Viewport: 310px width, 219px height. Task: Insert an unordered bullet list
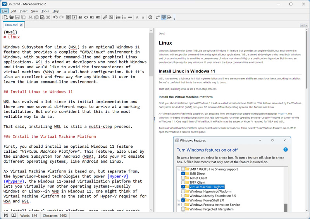click(x=118, y=17)
